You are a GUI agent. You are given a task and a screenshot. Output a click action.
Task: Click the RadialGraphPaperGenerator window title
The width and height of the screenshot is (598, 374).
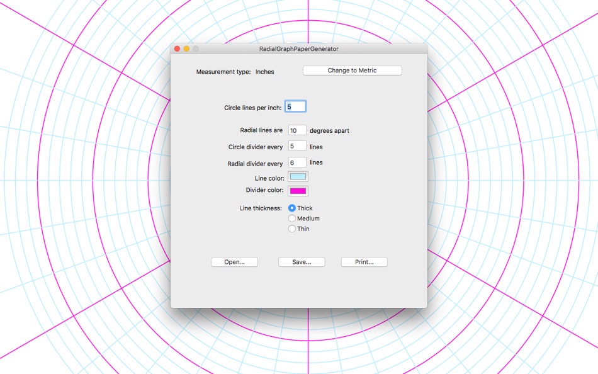coord(298,49)
